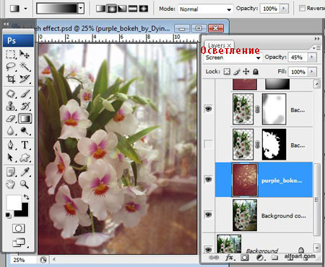Open the gradient preview editor

tap(57, 9)
